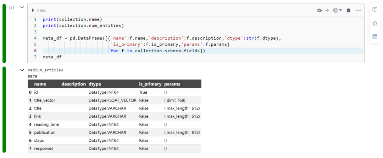Screen dimensions: 383x158
Task: Click the 'name' column header
Action: coord(40,84)
